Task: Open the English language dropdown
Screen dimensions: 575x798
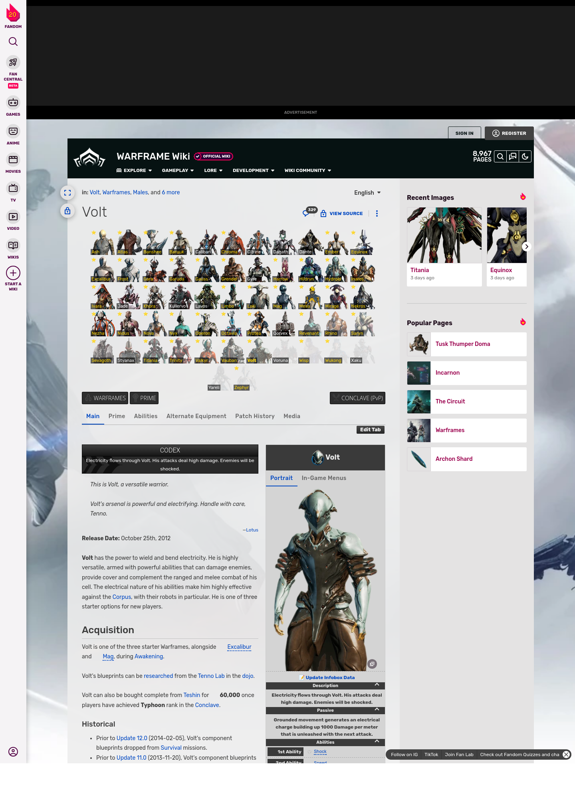Action: [x=367, y=193]
